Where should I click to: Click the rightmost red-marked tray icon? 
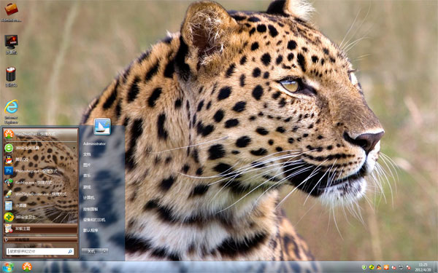click(408, 267)
